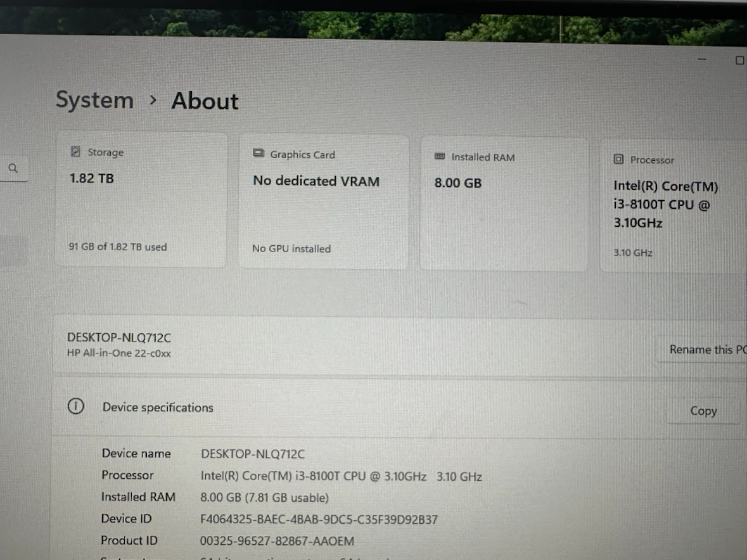The height and width of the screenshot is (560, 747).
Task: Click '91 GB of 1.82 TB used' text
Action: pyautogui.click(x=118, y=246)
